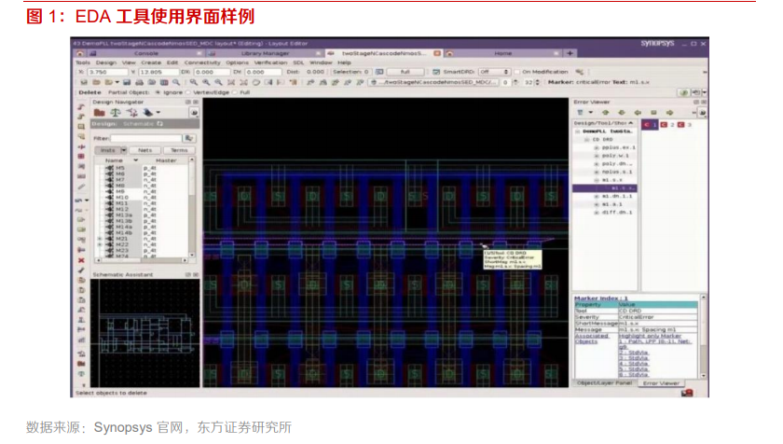Click the Filter apply icon next to filter field
Viewport: 783px width, 444px height.
[x=189, y=138]
